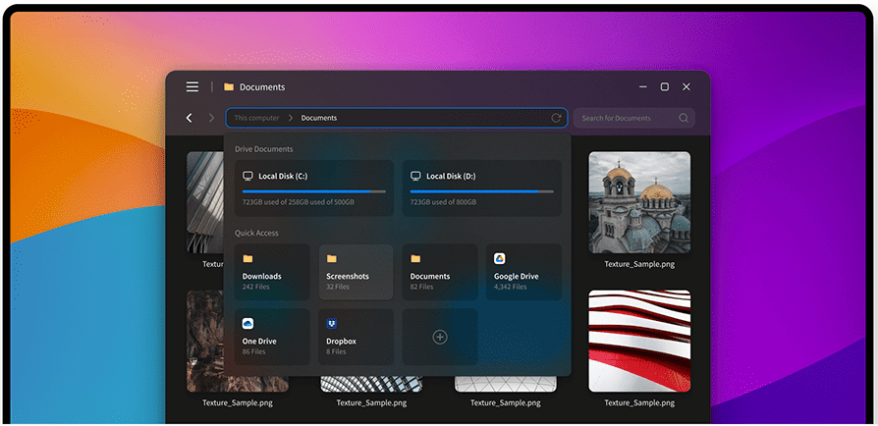Click the 'Search for Documents' field

coord(624,118)
